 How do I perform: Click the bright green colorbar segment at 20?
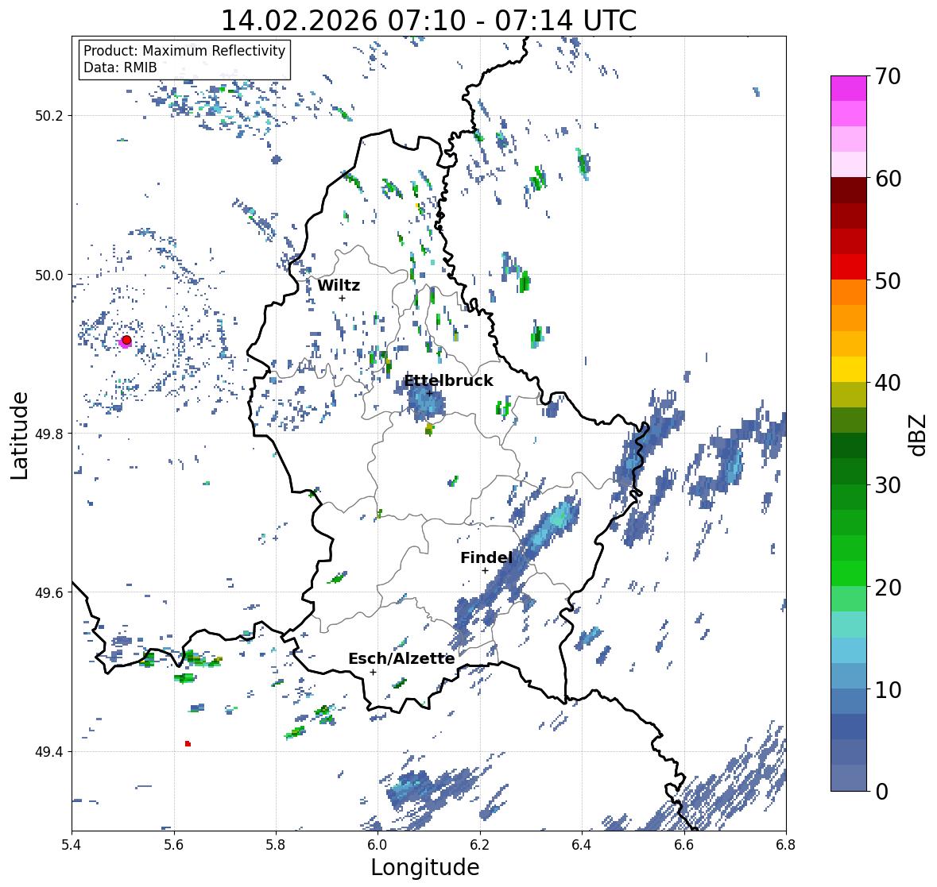pyautogui.click(x=849, y=573)
